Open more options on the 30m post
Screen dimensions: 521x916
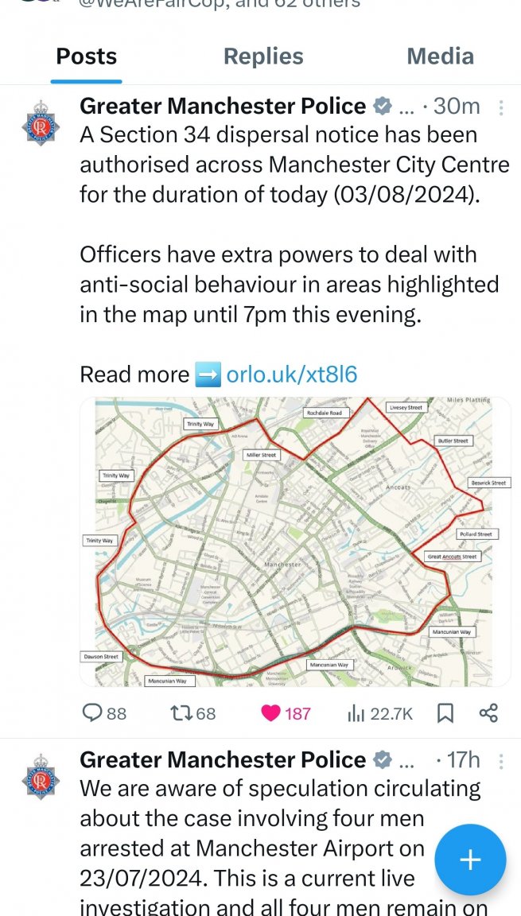(501, 107)
